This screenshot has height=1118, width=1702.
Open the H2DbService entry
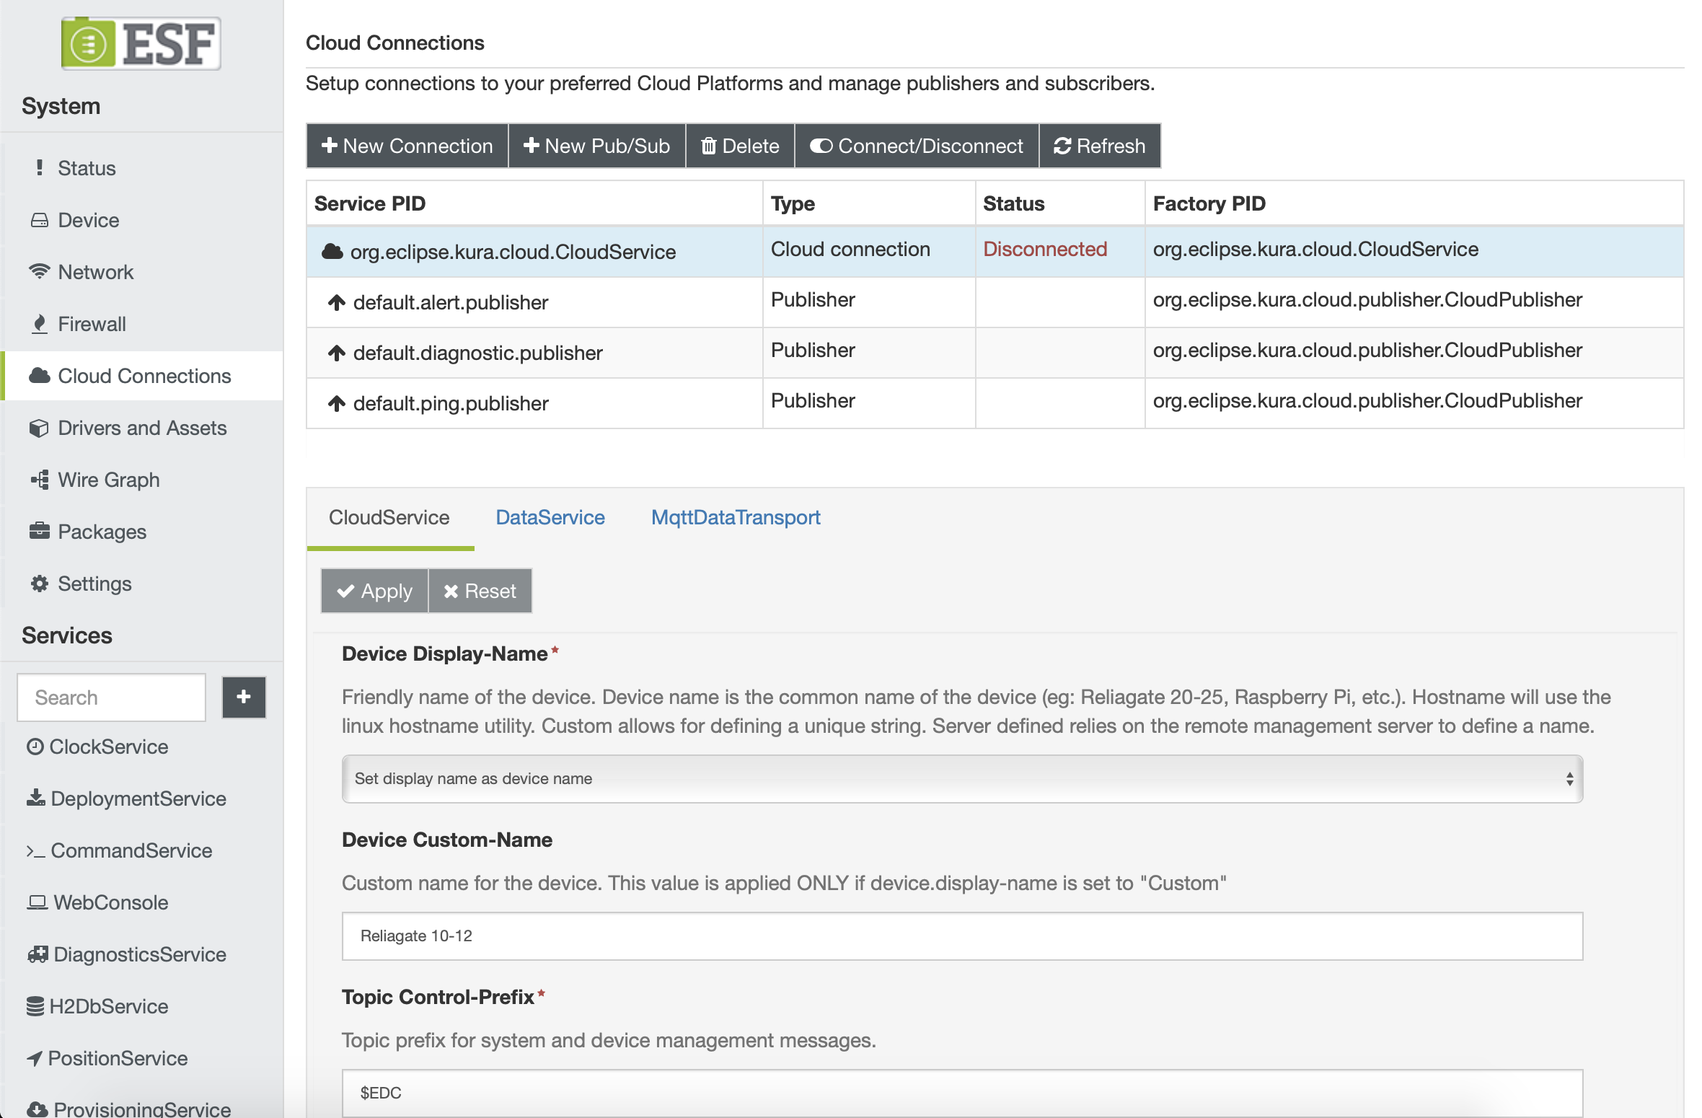click(108, 1006)
